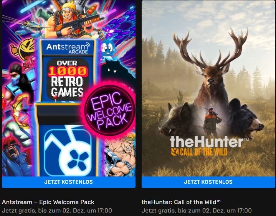Screen dimensions: 276x216
Task: Click the hunter figure in orange jacket
Action: click(x=212, y=122)
